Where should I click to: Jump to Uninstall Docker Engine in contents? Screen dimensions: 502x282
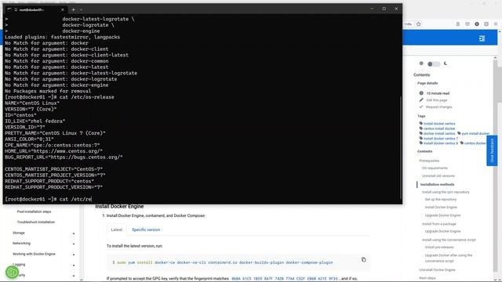[437, 269]
